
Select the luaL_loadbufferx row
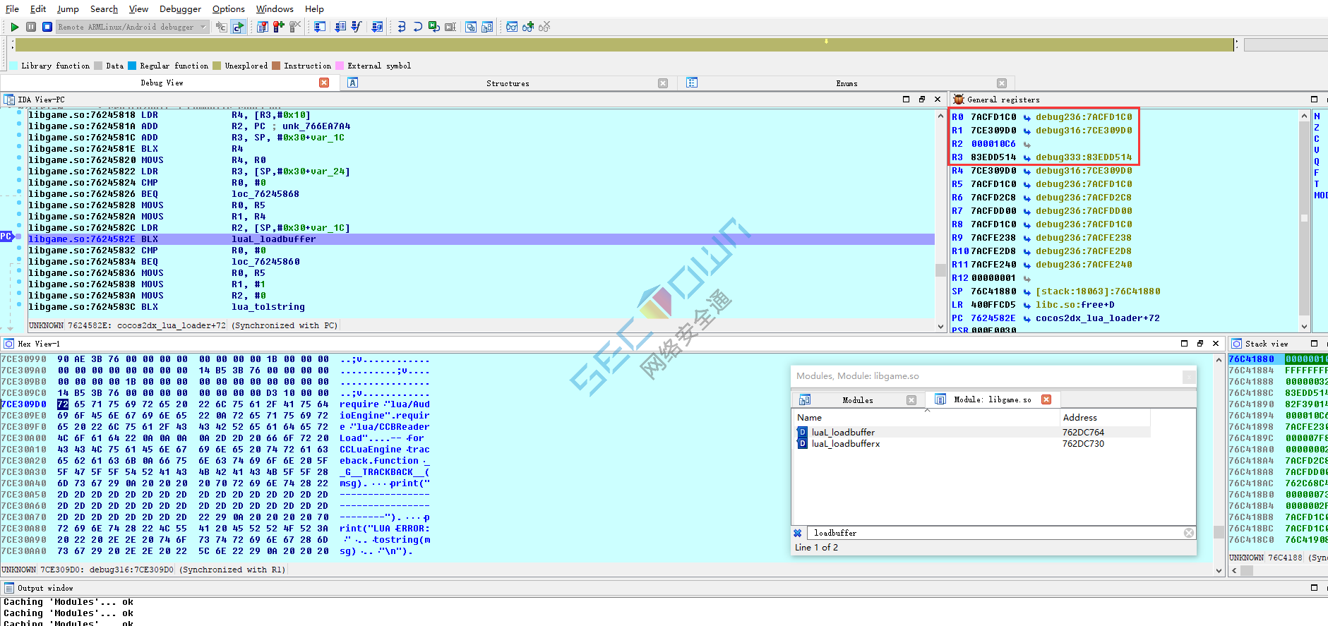(x=974, y=443)
